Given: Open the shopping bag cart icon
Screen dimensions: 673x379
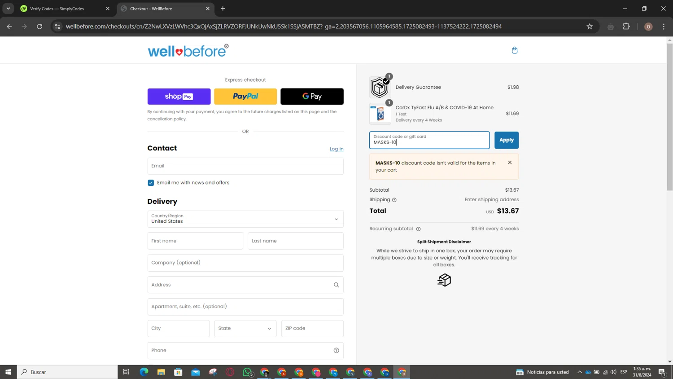Looking at the screenshot, I should [x=515, y=50].
